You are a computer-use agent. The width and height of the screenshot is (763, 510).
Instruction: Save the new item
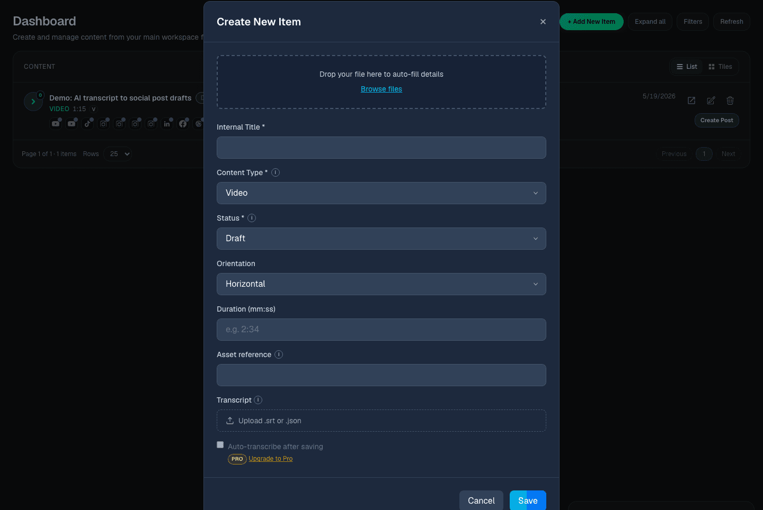coord(528,500)
